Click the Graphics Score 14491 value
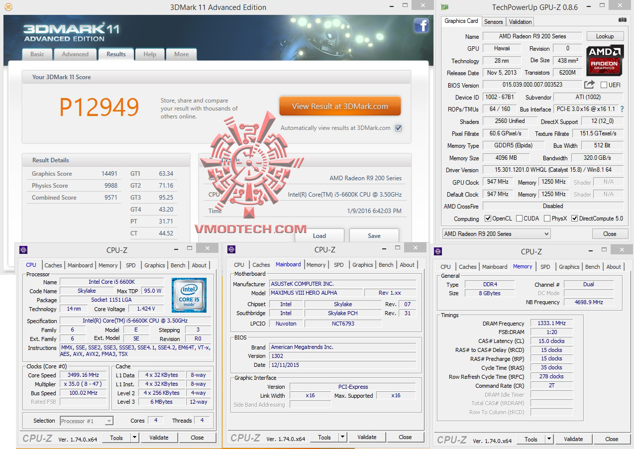Viewport: 634px width, 449px height. point(109,174)
